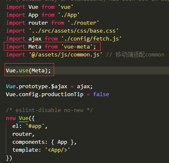Click the router, property inside new Vue
Viewport: 169px width, 163px height.
23,134
